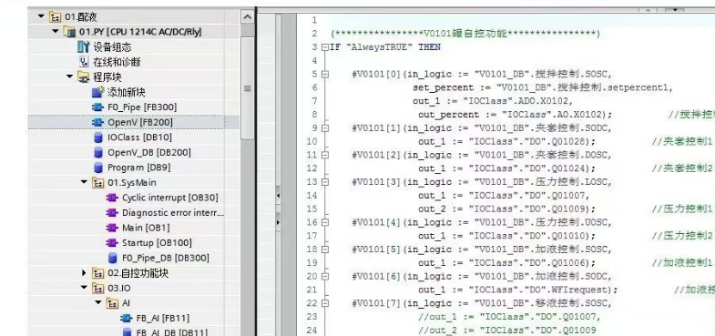The width and height of the screenshot is (715, 336).
Task: Open the 设备组态 device configuration icon
Action: [x=84, y=46]
